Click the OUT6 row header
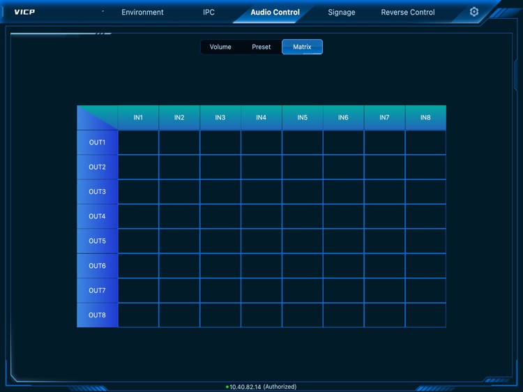523x392 pixels. (x=98, y=266)
